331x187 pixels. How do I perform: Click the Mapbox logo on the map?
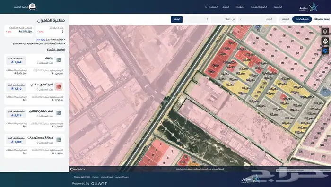pyautogui.click(x=78, y=169)
